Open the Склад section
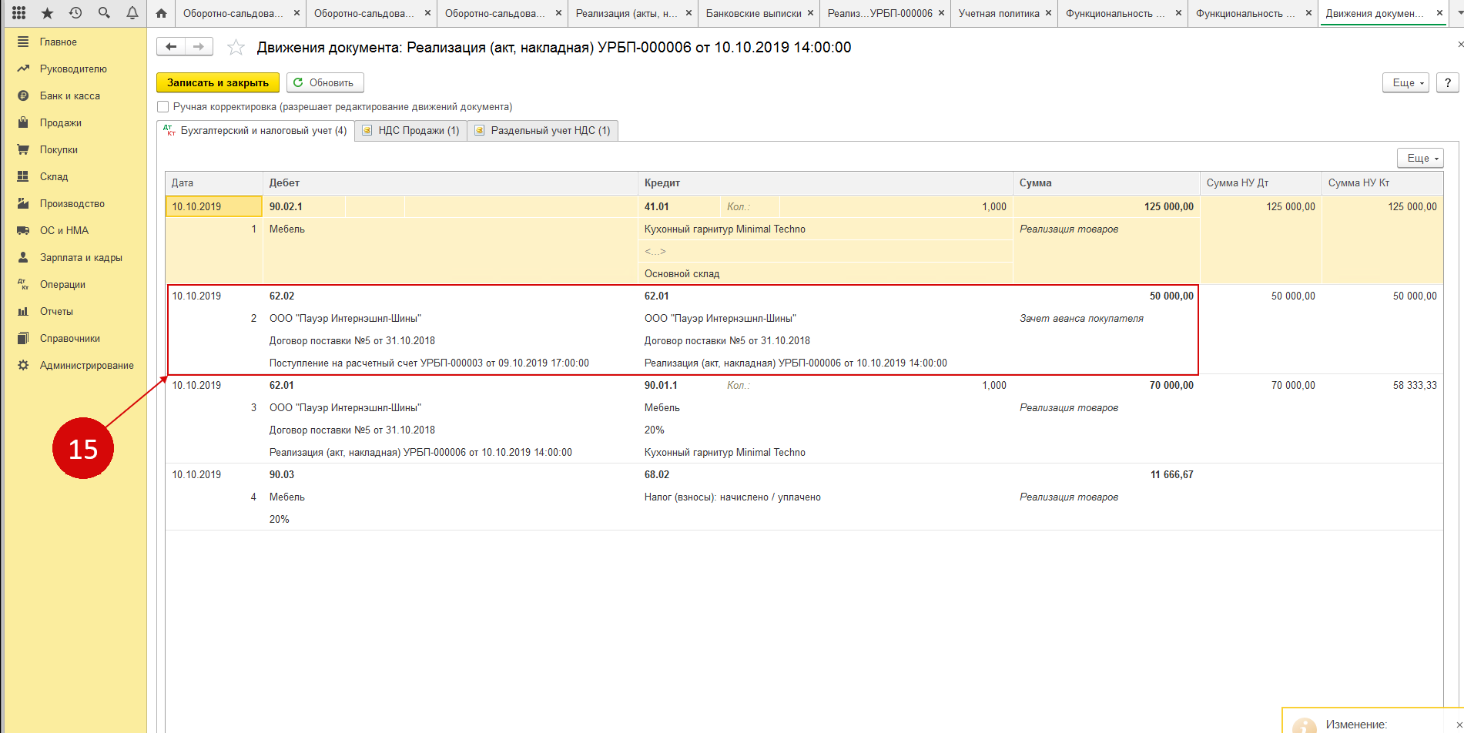Image resolution: width=1464 pixels, height=733 pixels. click(54, 176)
